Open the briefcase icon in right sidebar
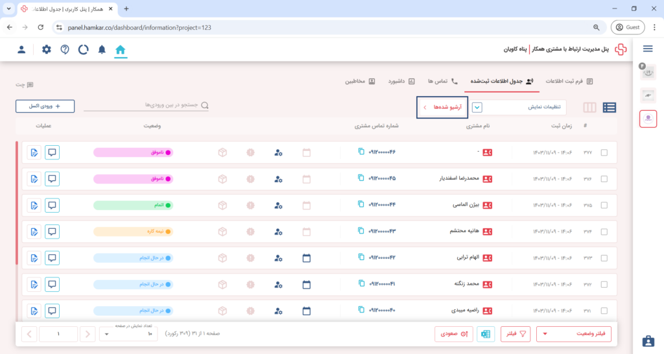This screenshot has height=354, width=664. (648, 341)
